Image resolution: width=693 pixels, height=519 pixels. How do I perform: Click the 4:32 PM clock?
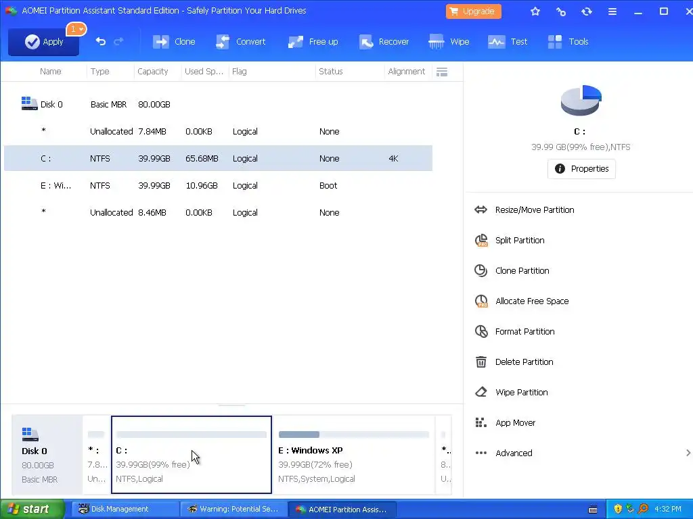pos(668,510)
